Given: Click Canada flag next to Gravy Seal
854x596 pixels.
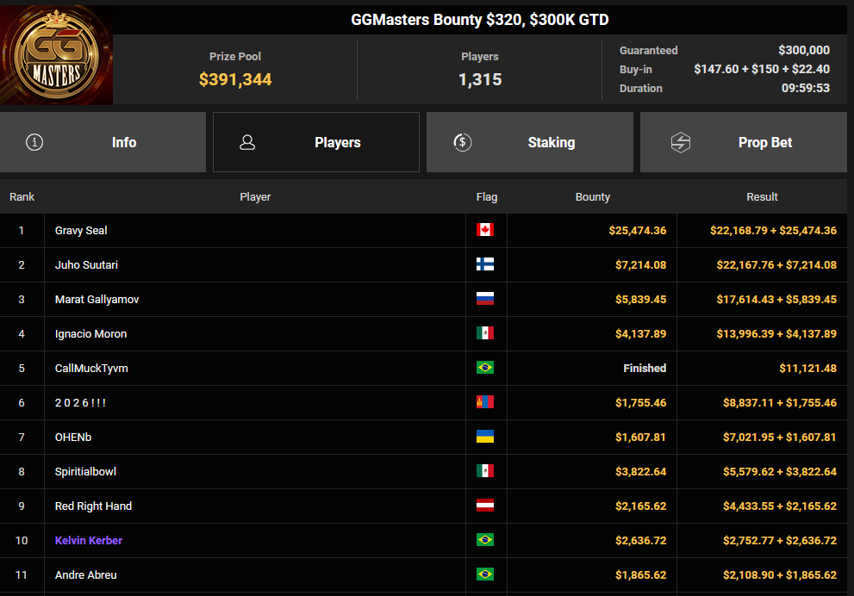Looking at the screenshot, I should click(x=485, y=230).
